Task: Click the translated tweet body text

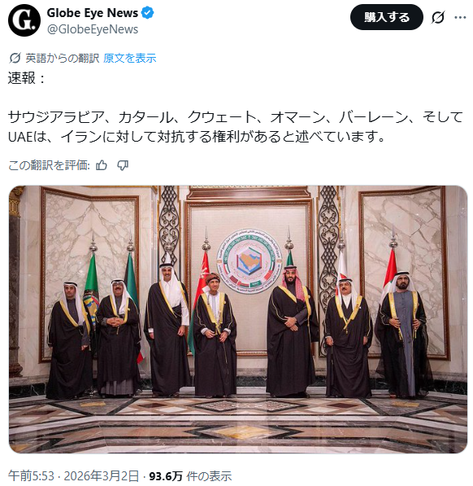Action: [235, 126]
